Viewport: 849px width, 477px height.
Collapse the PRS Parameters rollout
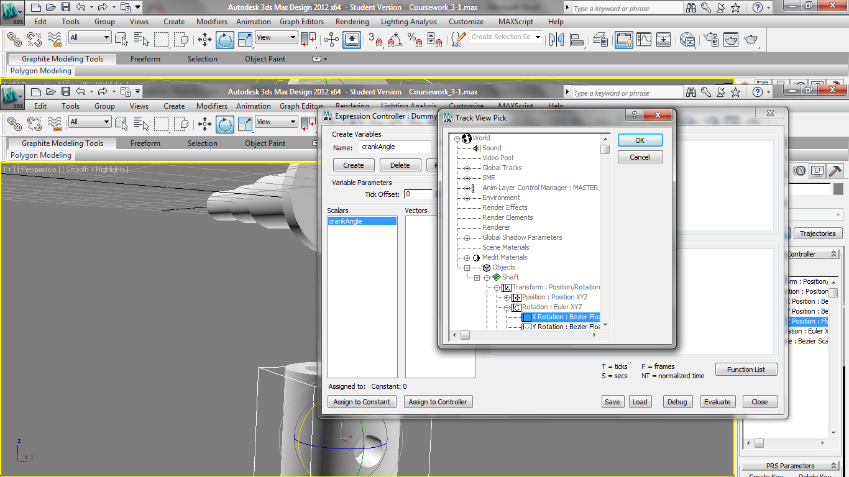pos(790,466)
